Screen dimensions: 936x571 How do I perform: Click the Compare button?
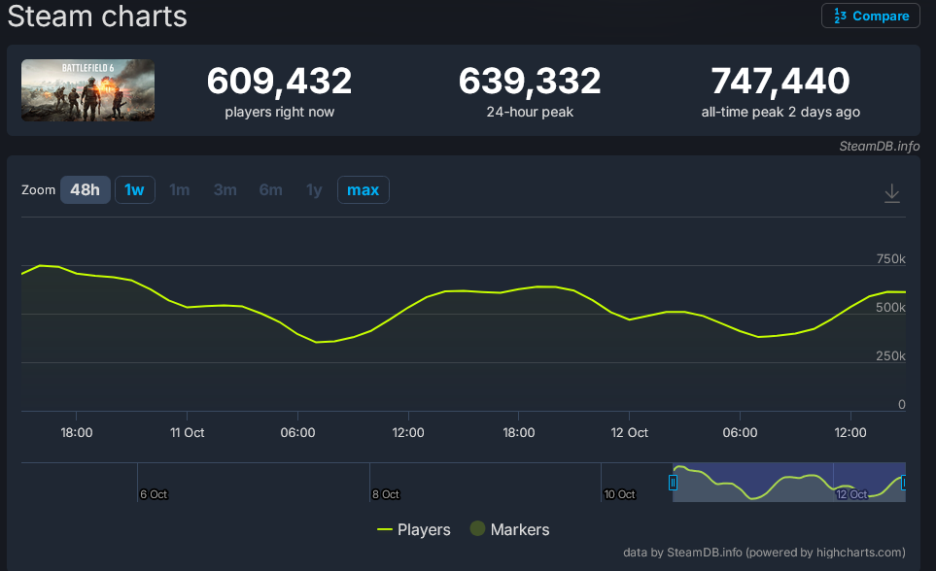point(870,17)
